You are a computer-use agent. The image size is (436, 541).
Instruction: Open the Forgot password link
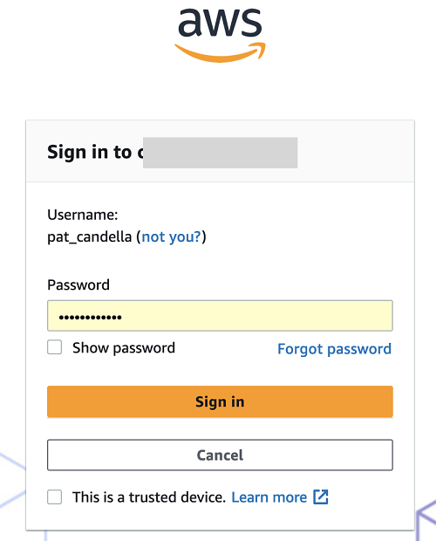click(334, 349)
